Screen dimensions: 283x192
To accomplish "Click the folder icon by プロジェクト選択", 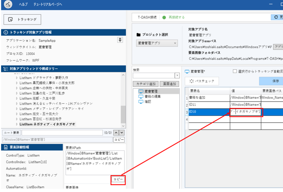I will pyautogui.click(x=139, y=35).
